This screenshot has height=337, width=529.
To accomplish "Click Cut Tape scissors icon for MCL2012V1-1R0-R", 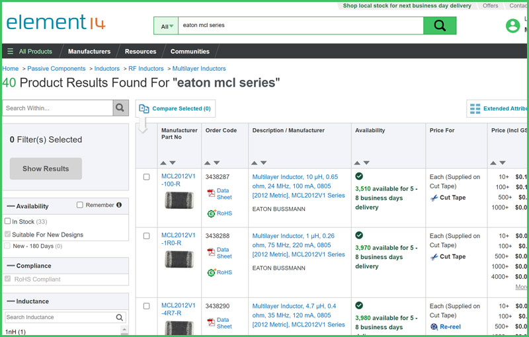I will [x=434, y=257].
